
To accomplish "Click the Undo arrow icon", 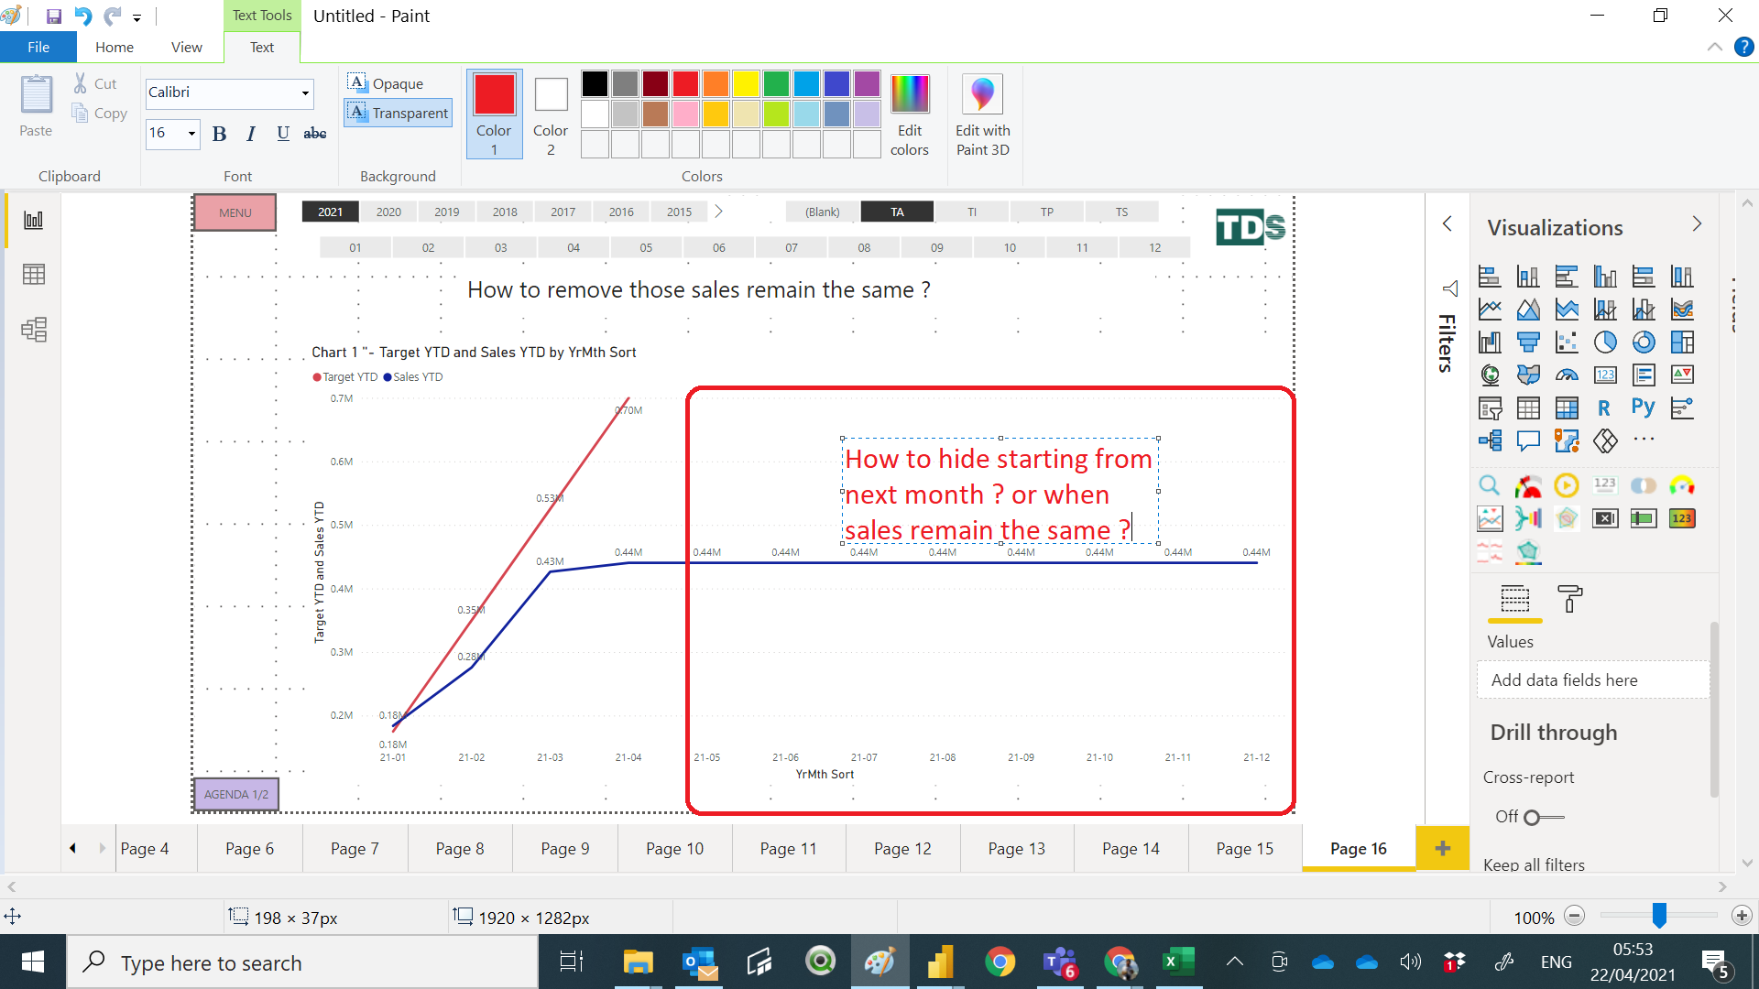I will tap(82, 16).
